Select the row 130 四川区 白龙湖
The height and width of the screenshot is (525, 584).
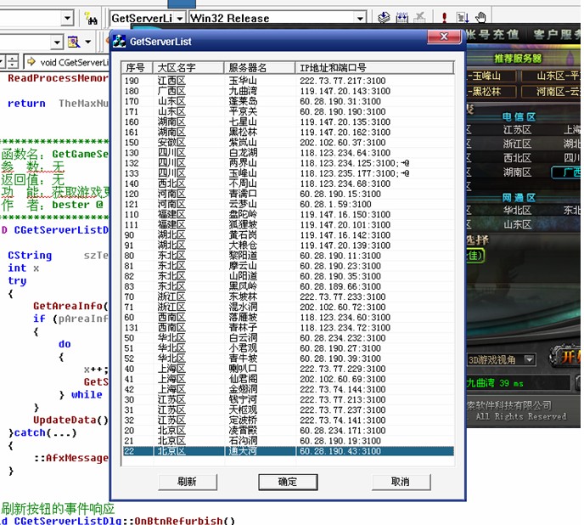pos(288,153)
